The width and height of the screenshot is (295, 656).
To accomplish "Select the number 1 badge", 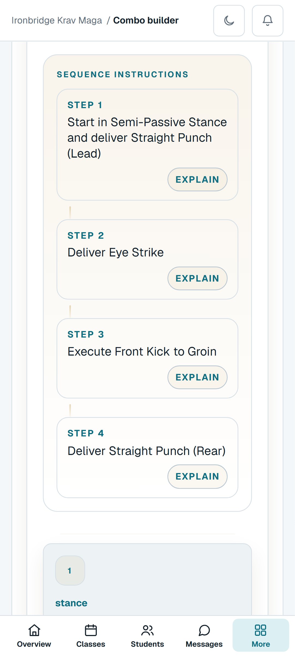I will (70, 571).
